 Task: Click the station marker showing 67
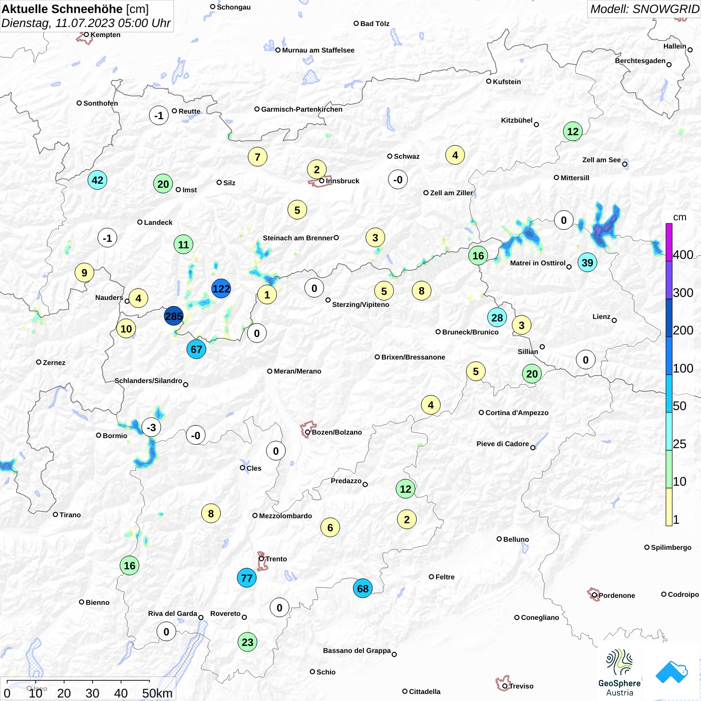(196, 349)
